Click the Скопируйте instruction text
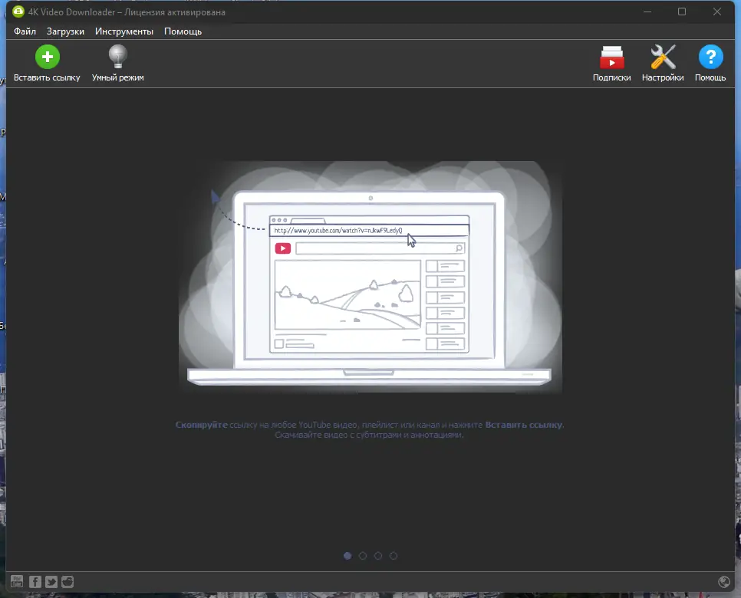Image resolution: width=741 pixels, height=598 pixels. point(202,425)
